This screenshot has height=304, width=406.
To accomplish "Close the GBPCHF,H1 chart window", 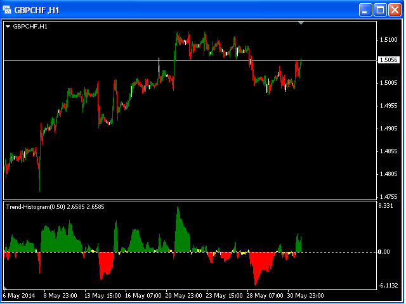I will [x=395, y=10].
